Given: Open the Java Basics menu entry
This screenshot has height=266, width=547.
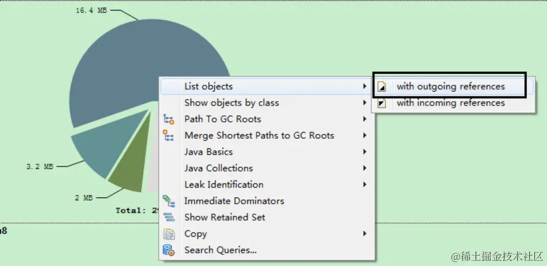Looking at the screenshot, I should click(x=265, y=152).
